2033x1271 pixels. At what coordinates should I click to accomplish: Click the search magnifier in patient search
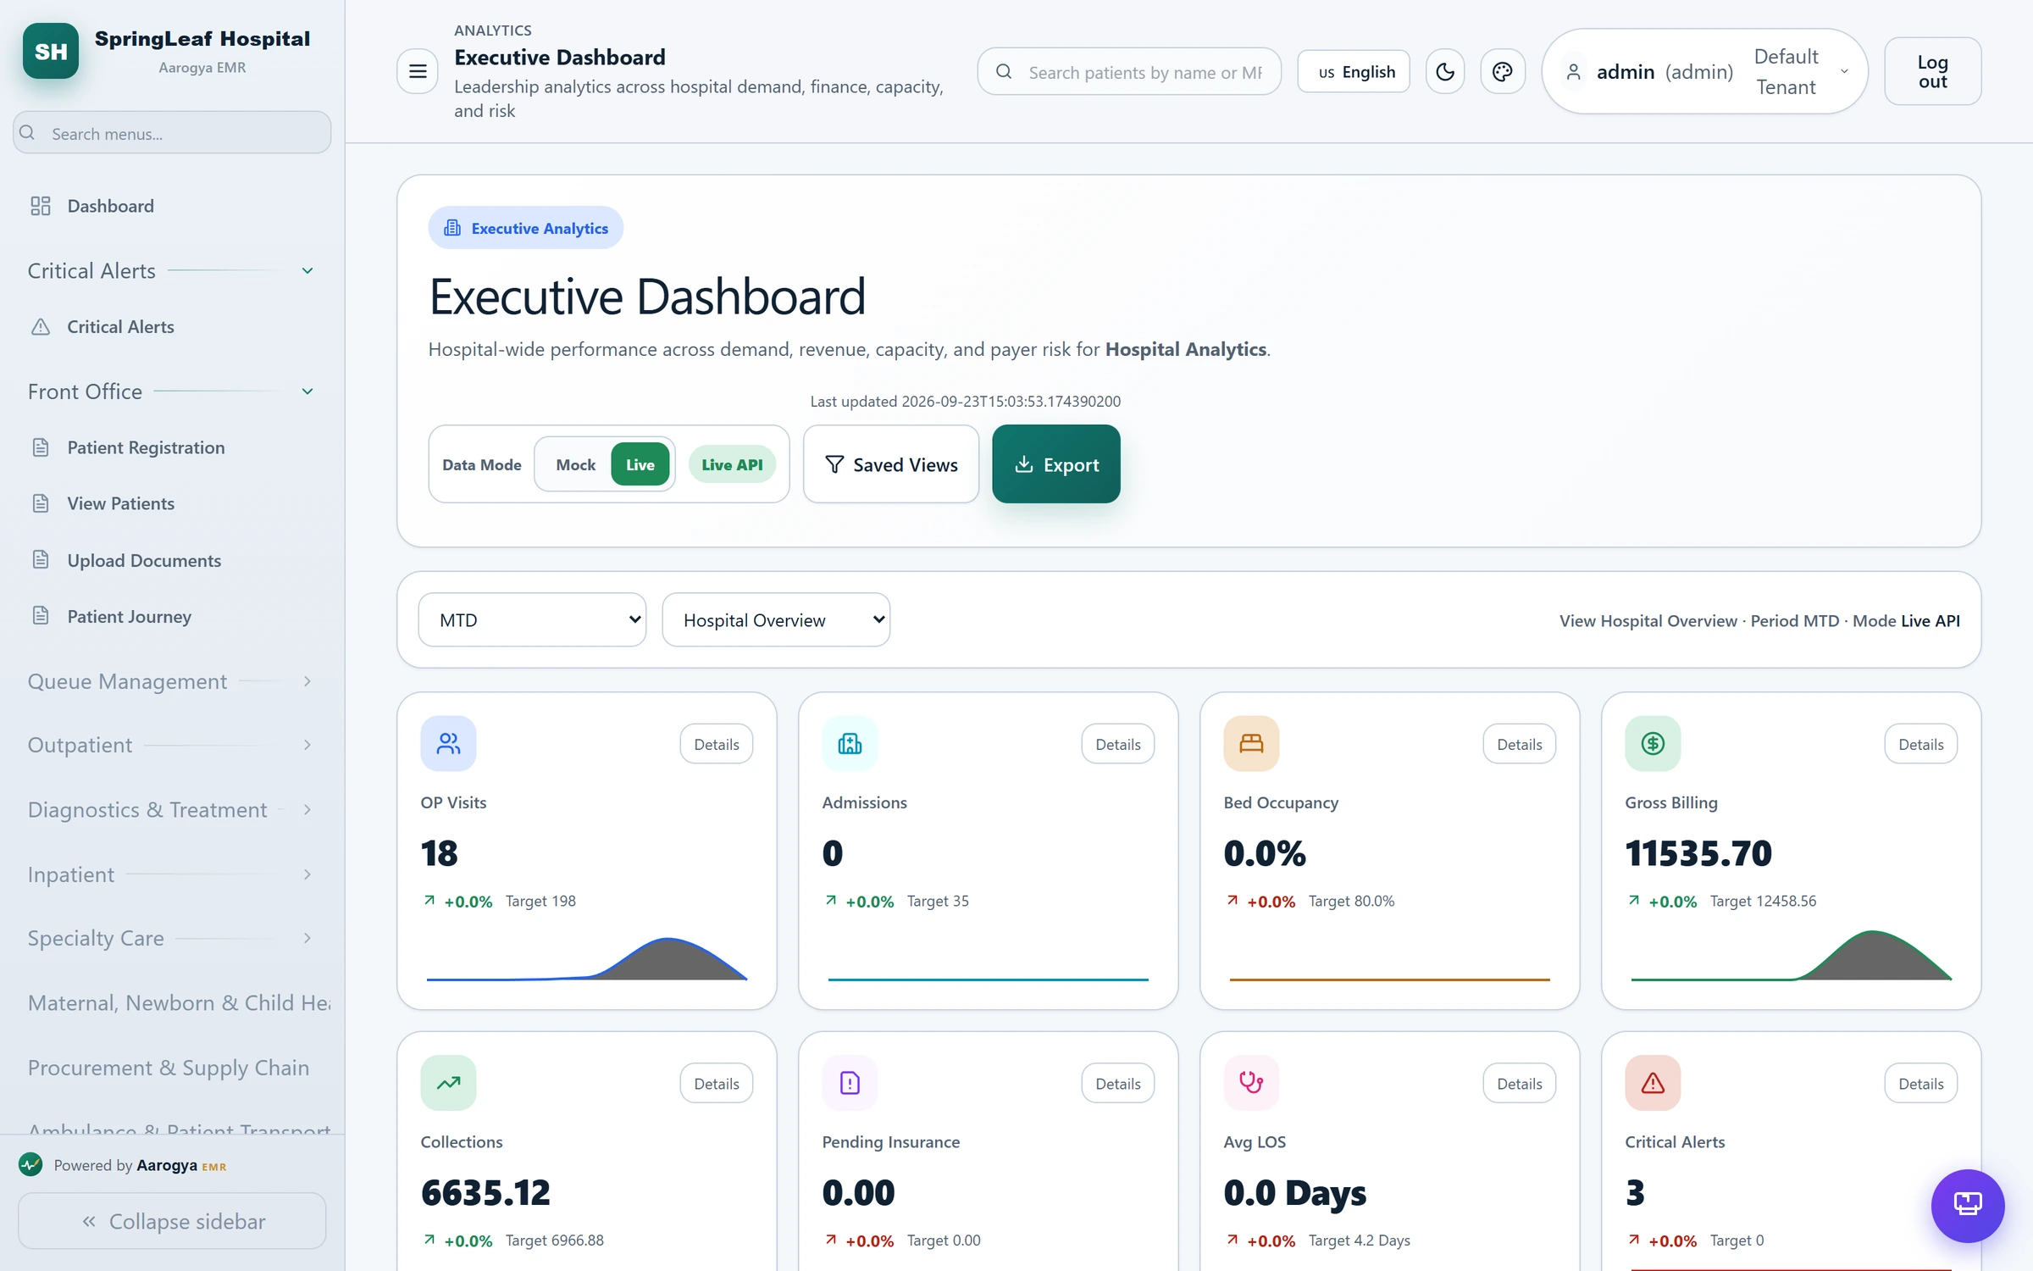[1004, 72]
